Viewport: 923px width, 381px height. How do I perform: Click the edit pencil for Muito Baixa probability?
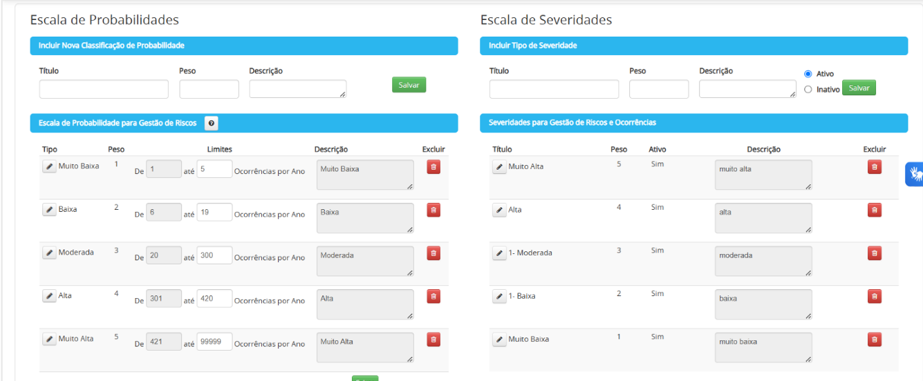[x=49, y=167]
